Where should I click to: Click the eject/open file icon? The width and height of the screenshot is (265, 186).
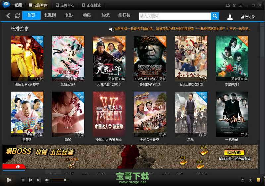coord(242,180)
